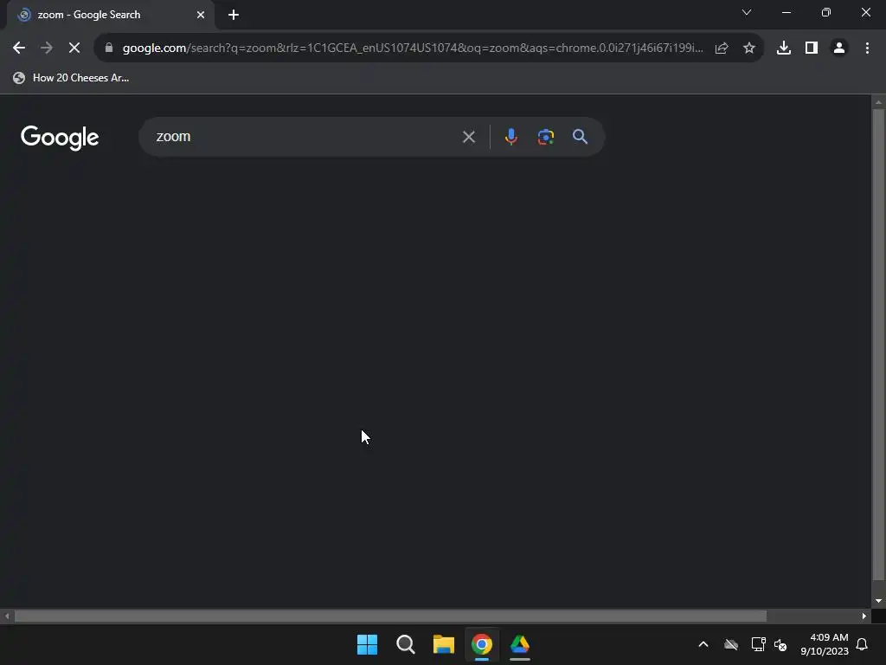Open Google Drive from the taskbar
This screenshot has height=665, width=886.
(x=520, y=644)
